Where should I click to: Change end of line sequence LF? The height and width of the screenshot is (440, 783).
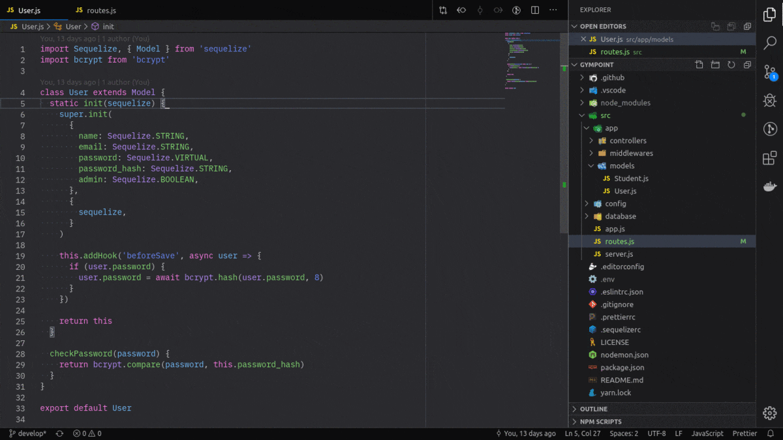[x=679, y=433]
